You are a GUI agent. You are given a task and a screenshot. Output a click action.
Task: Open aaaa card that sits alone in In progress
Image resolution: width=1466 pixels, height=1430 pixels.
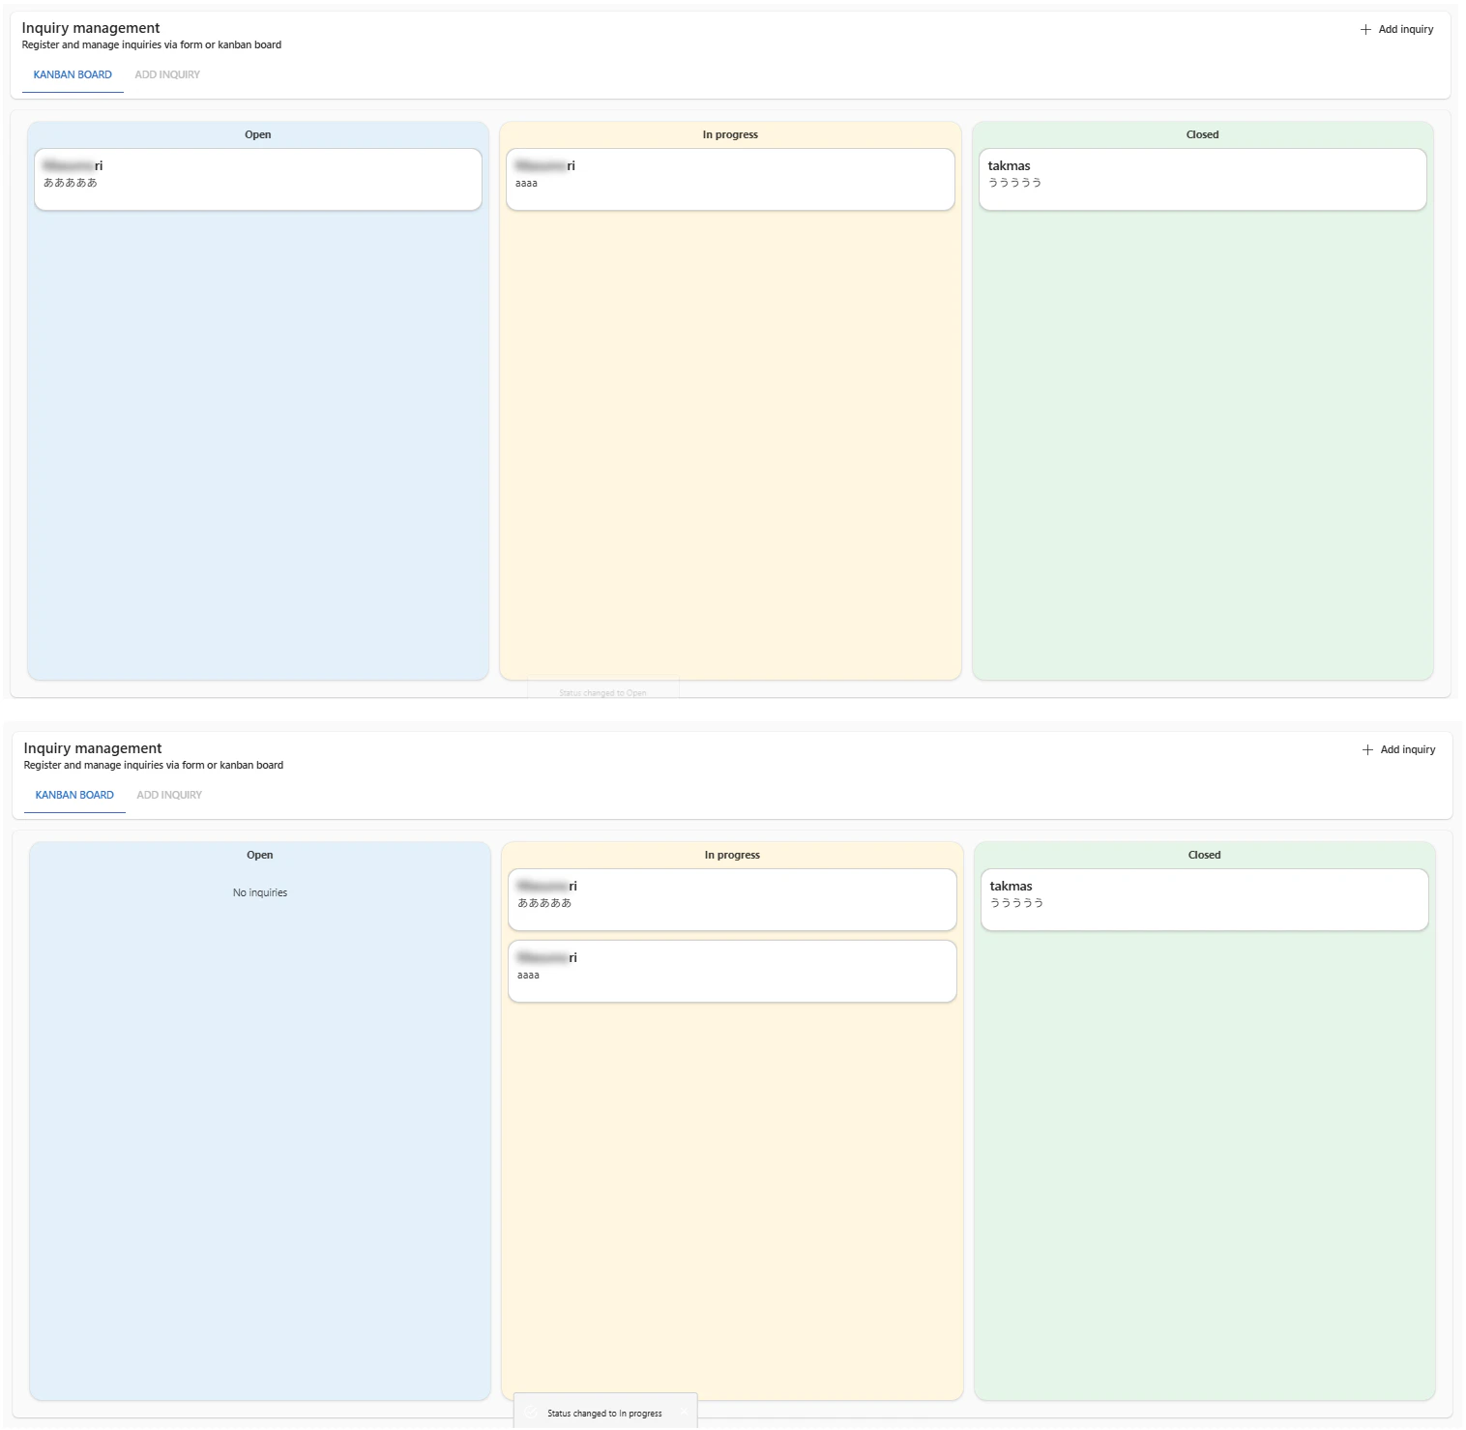(730, 179)
